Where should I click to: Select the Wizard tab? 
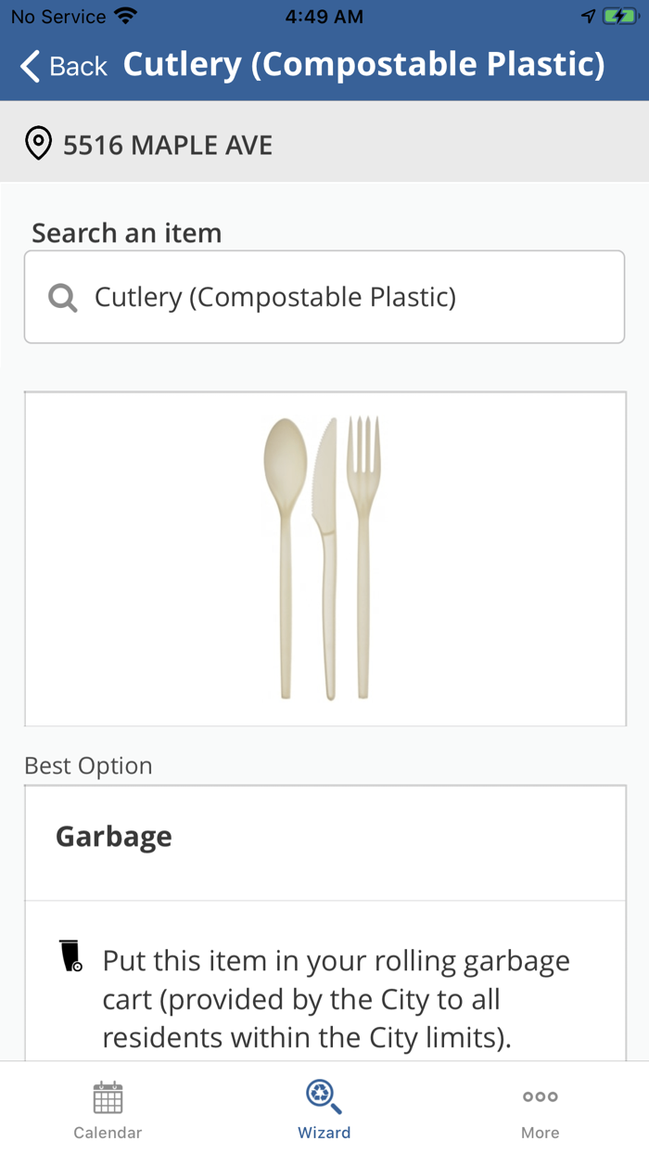pyautogui.click(x=324, y=1109)
